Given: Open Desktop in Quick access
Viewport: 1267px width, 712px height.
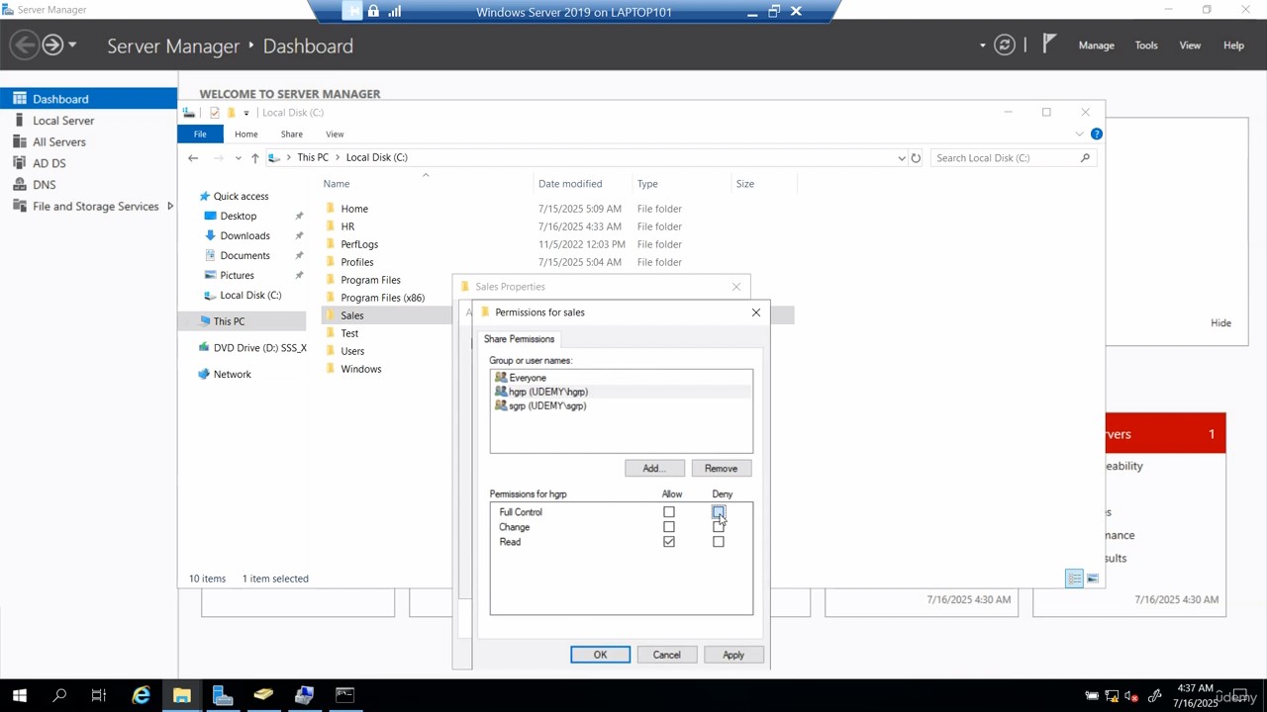Looking at the screenshot, I should [x=239, y=216].
